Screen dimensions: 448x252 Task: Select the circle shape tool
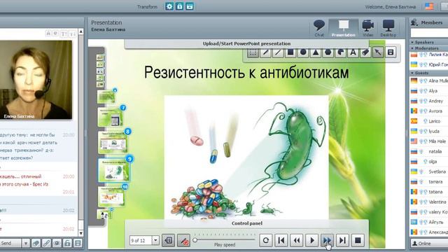tap(303, 52)
